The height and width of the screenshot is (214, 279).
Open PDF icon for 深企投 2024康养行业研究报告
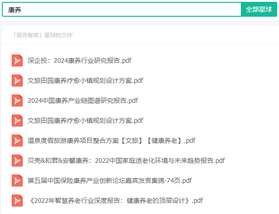coord(17,60)
